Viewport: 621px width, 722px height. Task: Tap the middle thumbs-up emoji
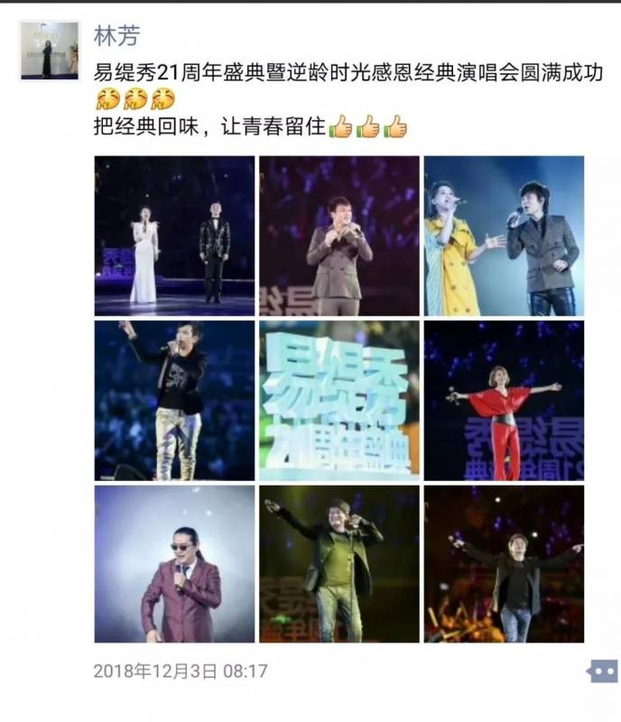coord(368,126)
